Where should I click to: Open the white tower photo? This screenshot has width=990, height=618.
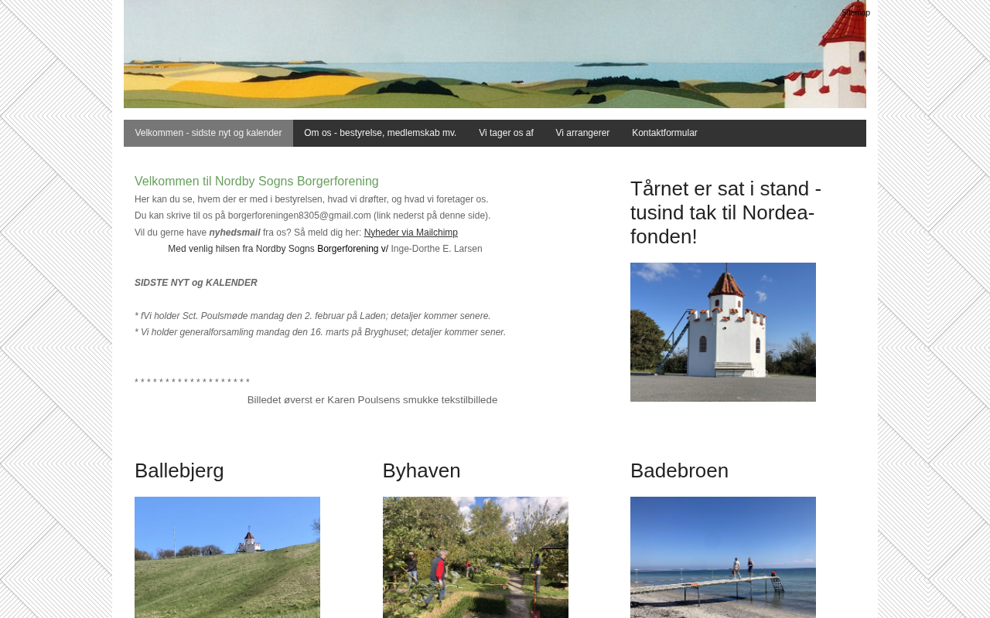pyautogui.click(x=723, y=332)
